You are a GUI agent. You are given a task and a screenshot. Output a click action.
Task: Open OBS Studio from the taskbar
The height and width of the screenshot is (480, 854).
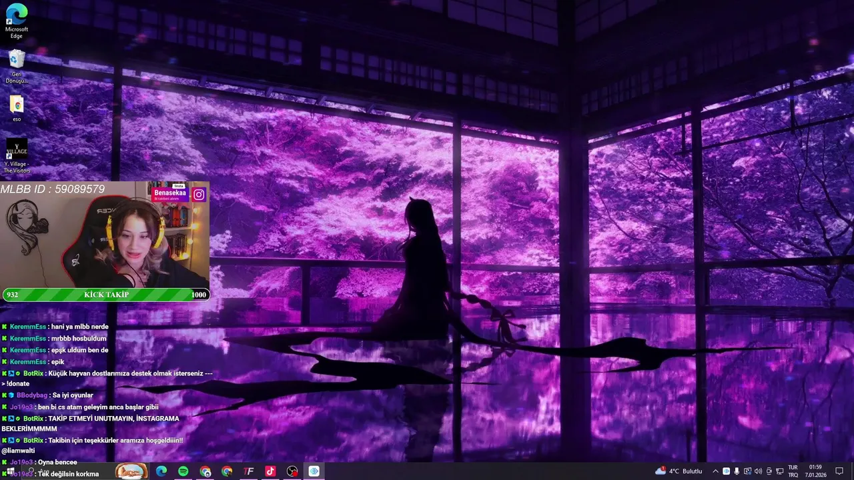[292, 471]
